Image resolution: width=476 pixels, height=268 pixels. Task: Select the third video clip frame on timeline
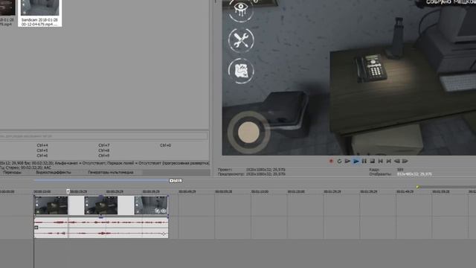coord(151,205)
